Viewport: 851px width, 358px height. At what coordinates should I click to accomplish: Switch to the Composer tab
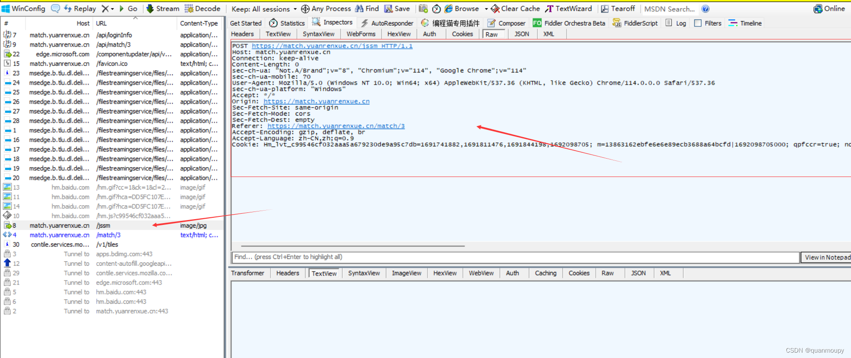[x=506, y=23]
